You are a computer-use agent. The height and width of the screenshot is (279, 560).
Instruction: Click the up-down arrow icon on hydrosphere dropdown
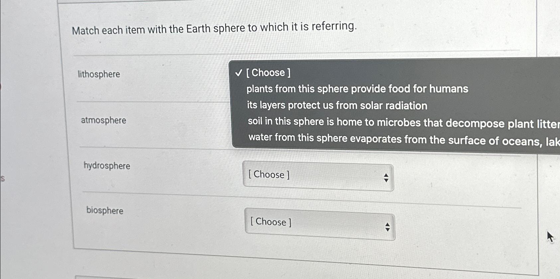click(386, 177)
